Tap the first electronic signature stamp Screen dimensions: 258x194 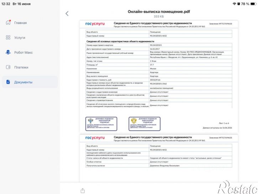click(101, 124)
